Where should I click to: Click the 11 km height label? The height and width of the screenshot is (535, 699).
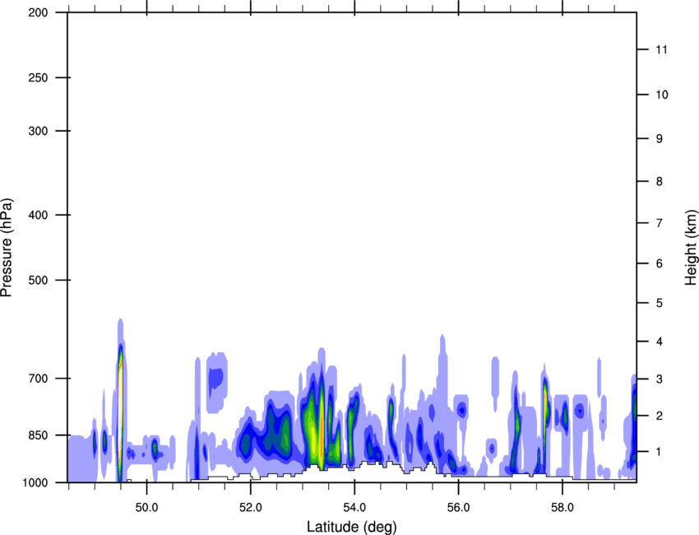(x=661, y=49)
